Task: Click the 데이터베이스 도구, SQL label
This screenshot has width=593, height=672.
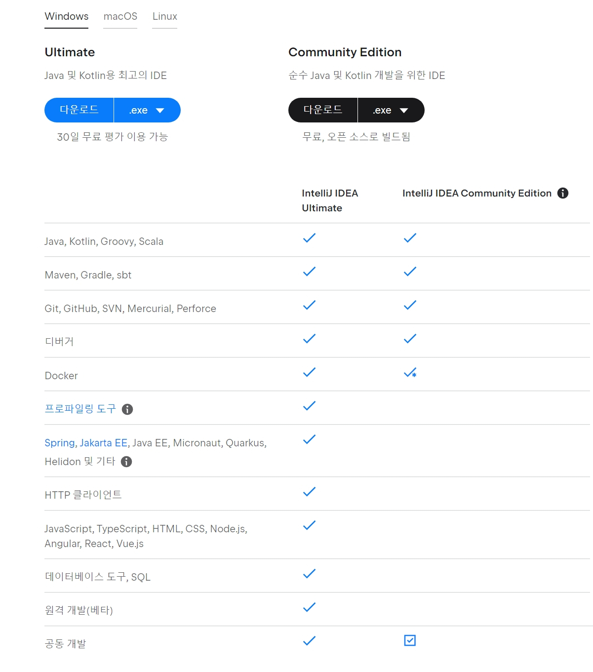Action: click(97, 577)
